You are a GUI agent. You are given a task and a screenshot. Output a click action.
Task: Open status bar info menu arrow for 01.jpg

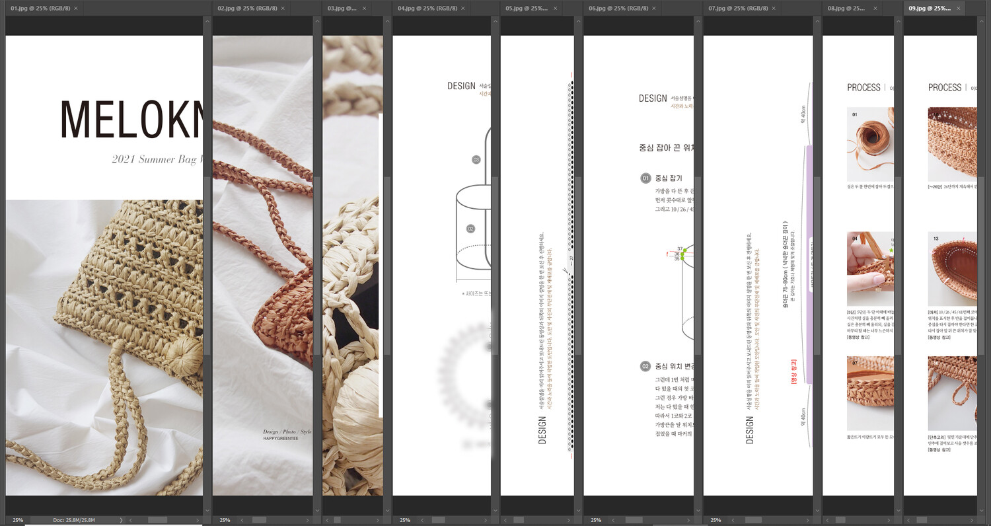point(121,520)
